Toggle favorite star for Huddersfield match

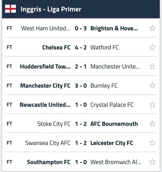point(152,66)
